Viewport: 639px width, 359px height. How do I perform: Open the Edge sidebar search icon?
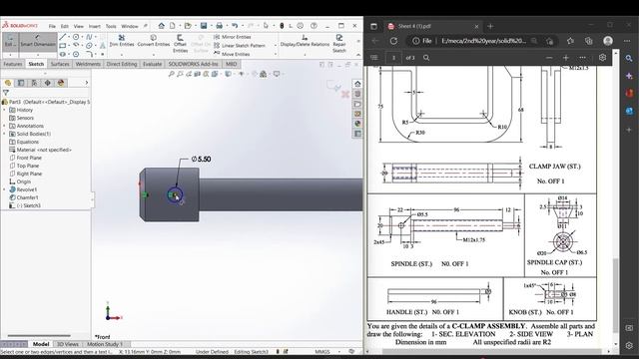tap(629, 59)
